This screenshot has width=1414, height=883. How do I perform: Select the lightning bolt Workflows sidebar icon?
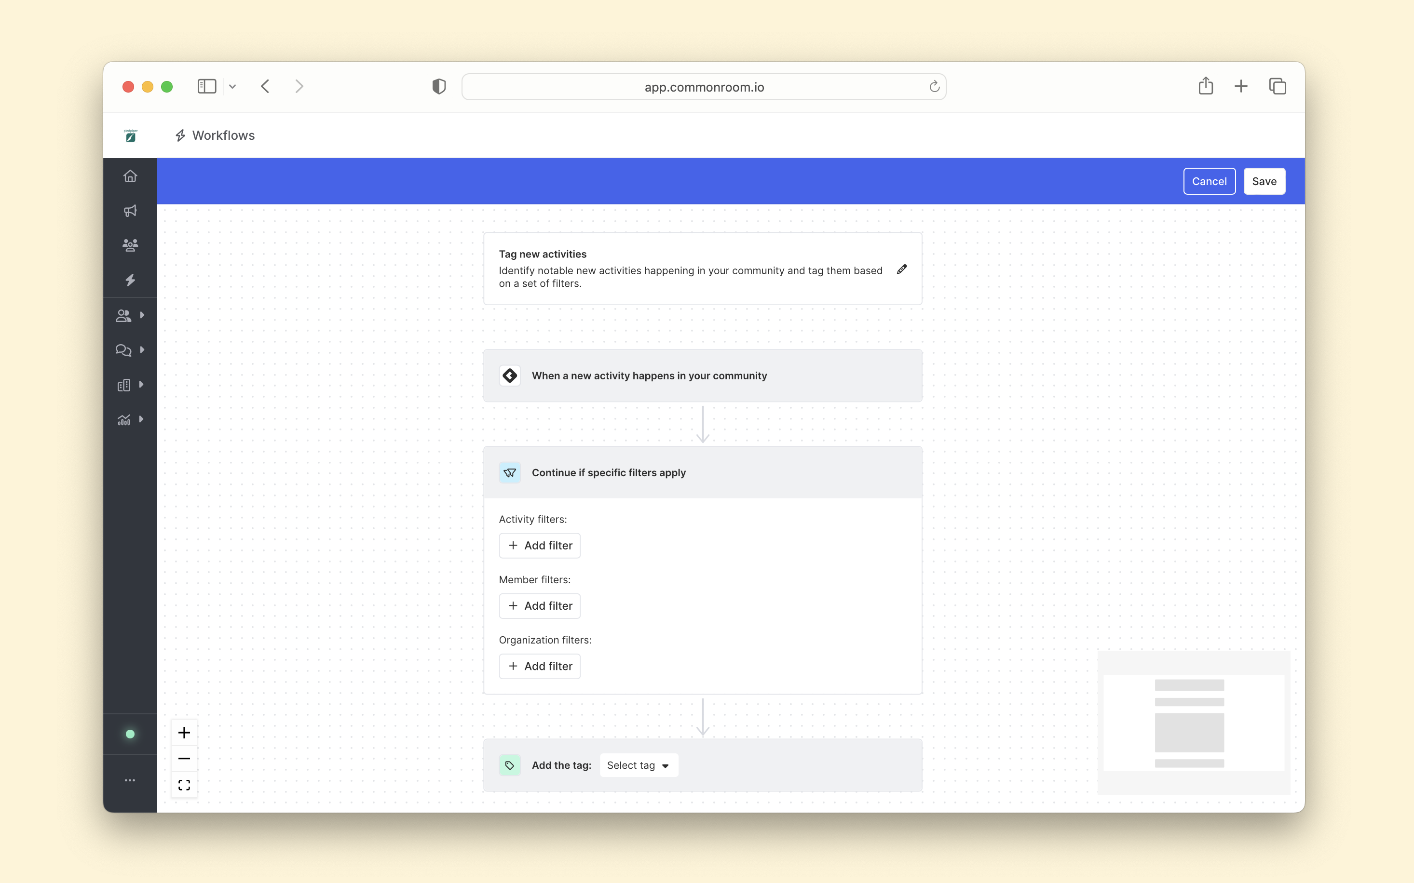click(130, 281)
